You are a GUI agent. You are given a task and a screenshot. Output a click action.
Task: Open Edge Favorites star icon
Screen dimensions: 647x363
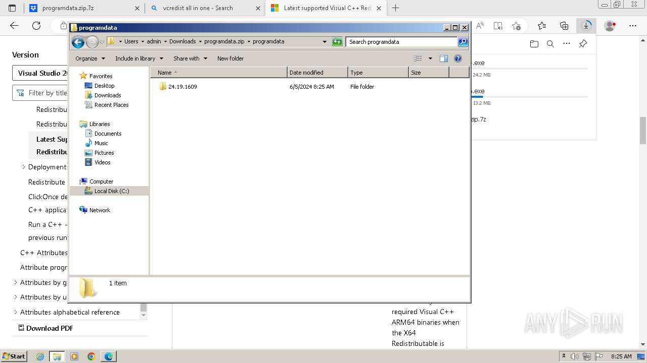(x=542, y=26)
